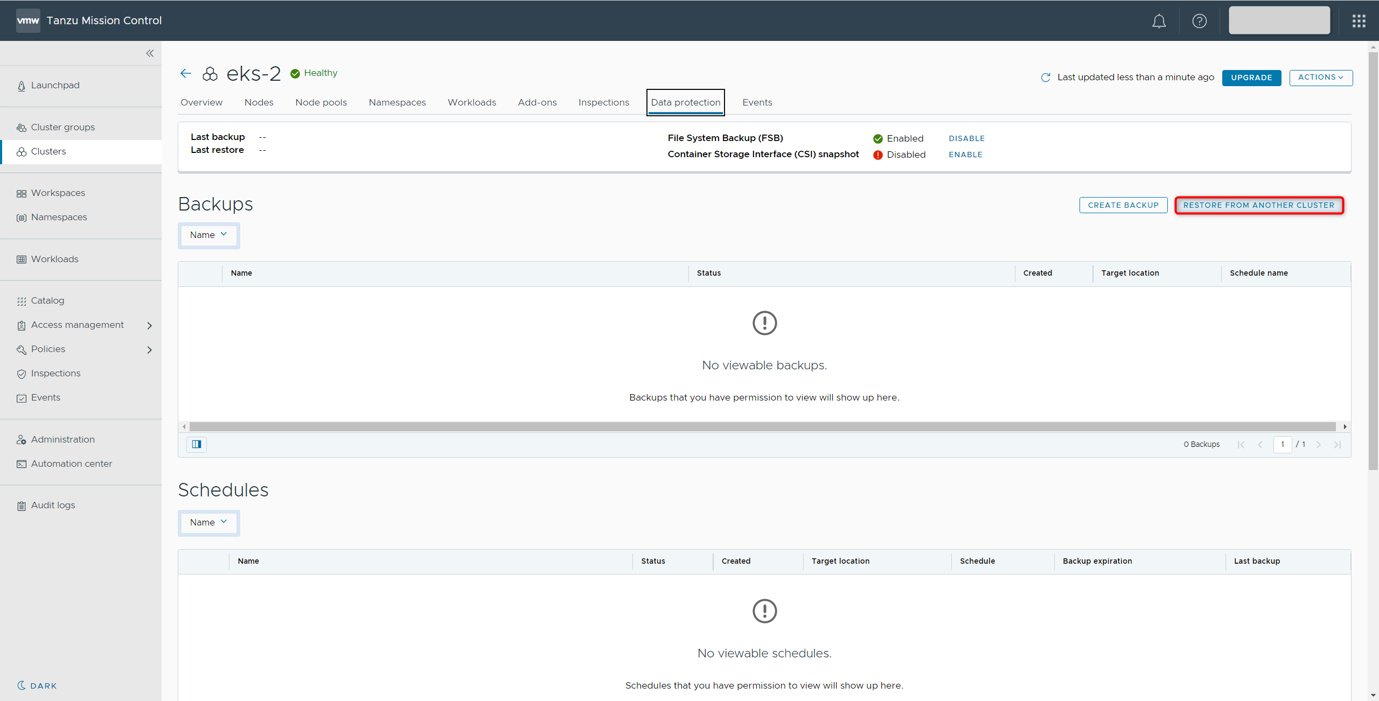Open the VMware services grid icon
This screenshot has width=1379, height=701.
[1359, 21]
